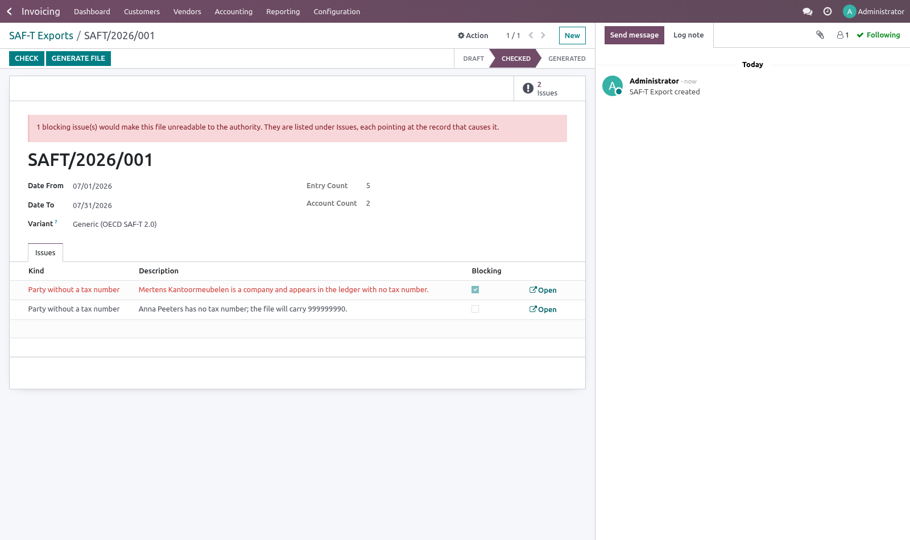Click the Invoicing app title

tap(40, 11)
